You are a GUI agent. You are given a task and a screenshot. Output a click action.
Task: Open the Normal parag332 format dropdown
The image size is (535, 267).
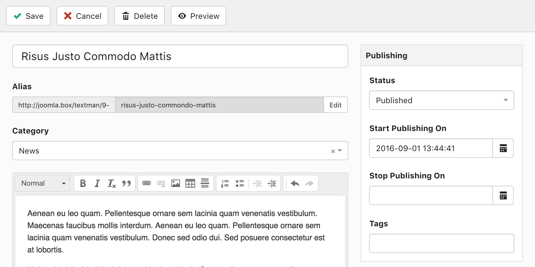click(43, 183)
